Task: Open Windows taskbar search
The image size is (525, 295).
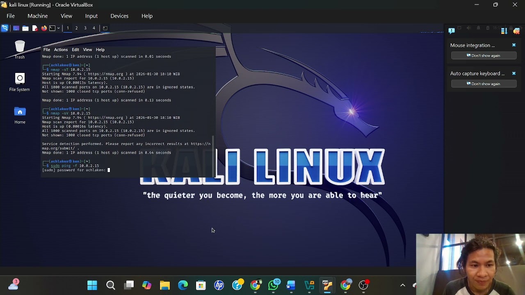Action: pyautogui.click(x=111, y=285)
